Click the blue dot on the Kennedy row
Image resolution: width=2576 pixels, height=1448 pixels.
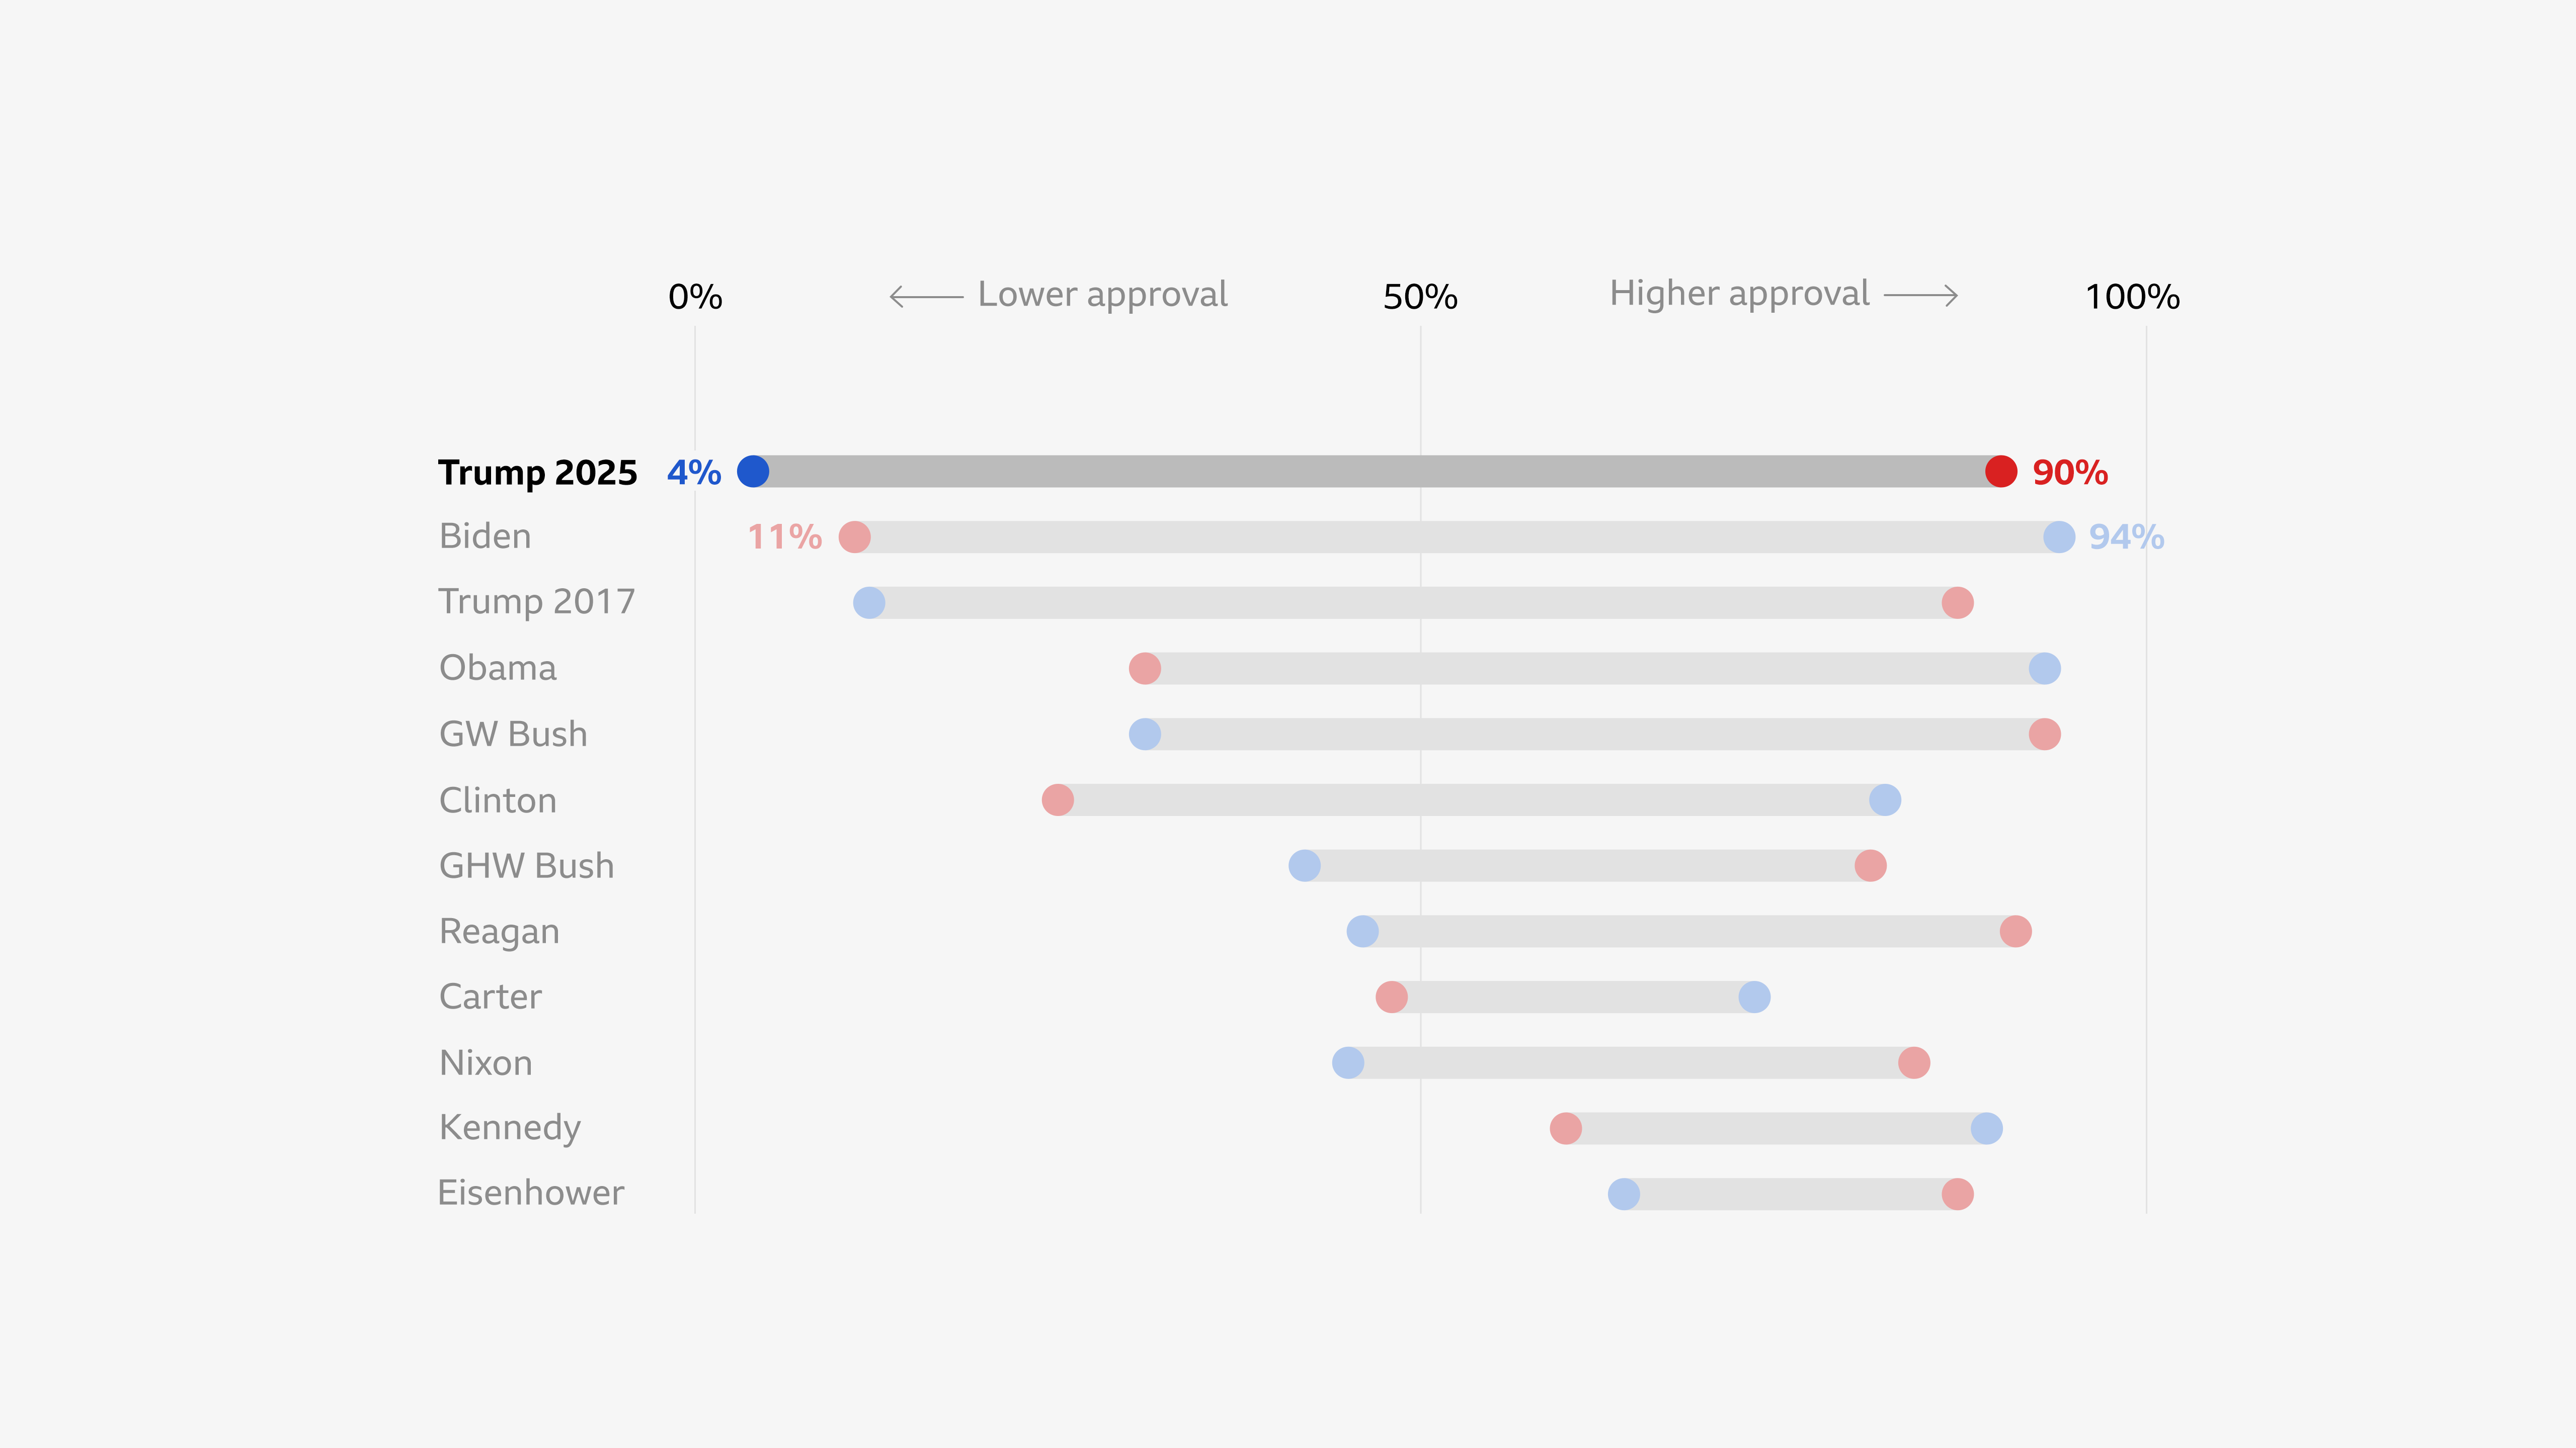point(1987,1129)
